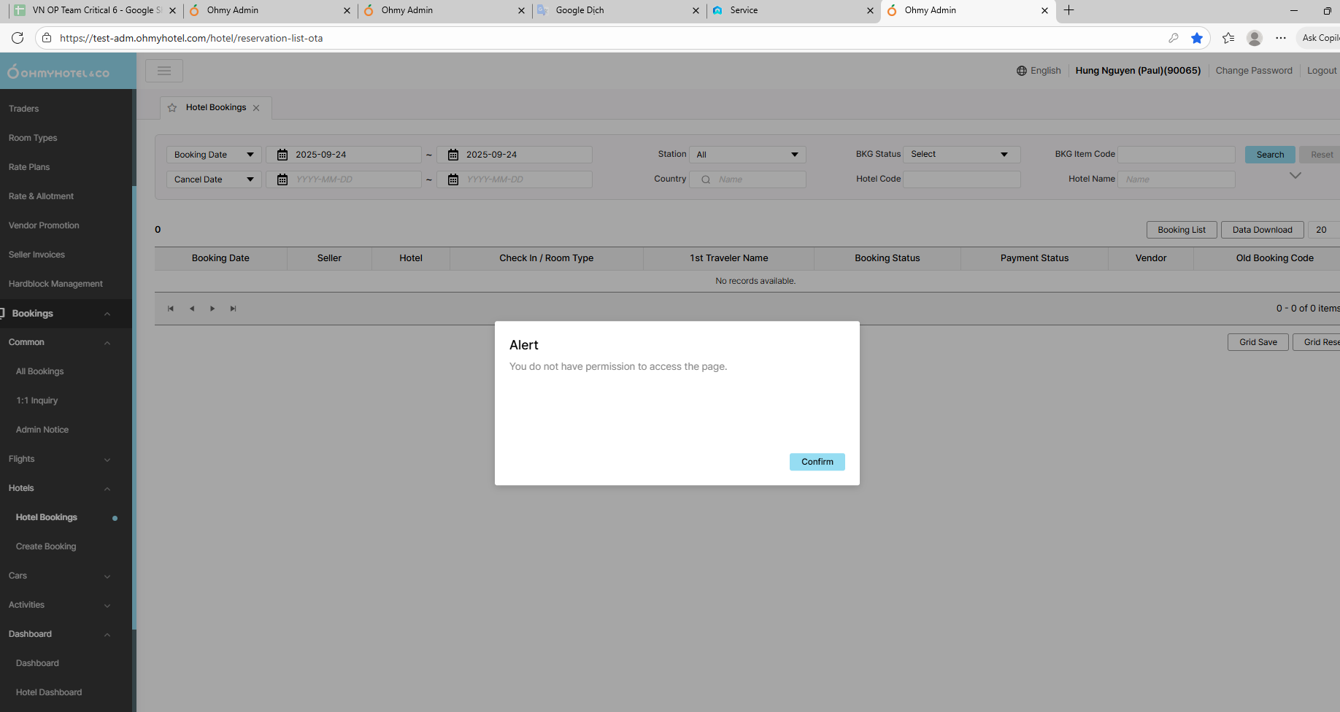Screen dimensions: 1340x712
Task: View site information lock icon
Action: [x=47, y=38]
